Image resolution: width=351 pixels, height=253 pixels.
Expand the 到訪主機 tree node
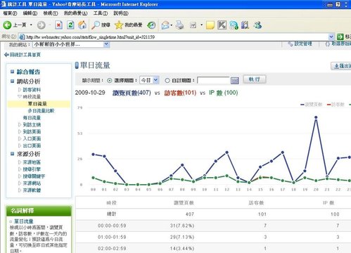(20, 124)
